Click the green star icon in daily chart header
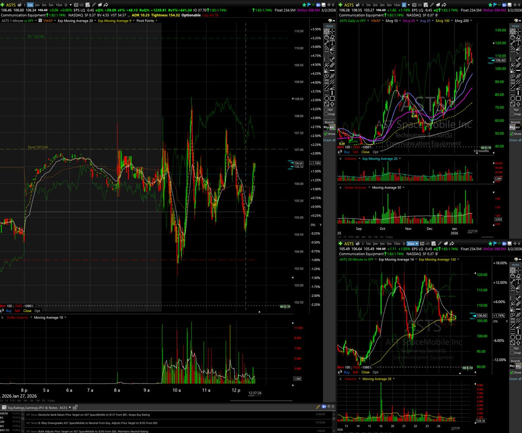The width and height of the screenshot is (522, 433). [490, 5]
